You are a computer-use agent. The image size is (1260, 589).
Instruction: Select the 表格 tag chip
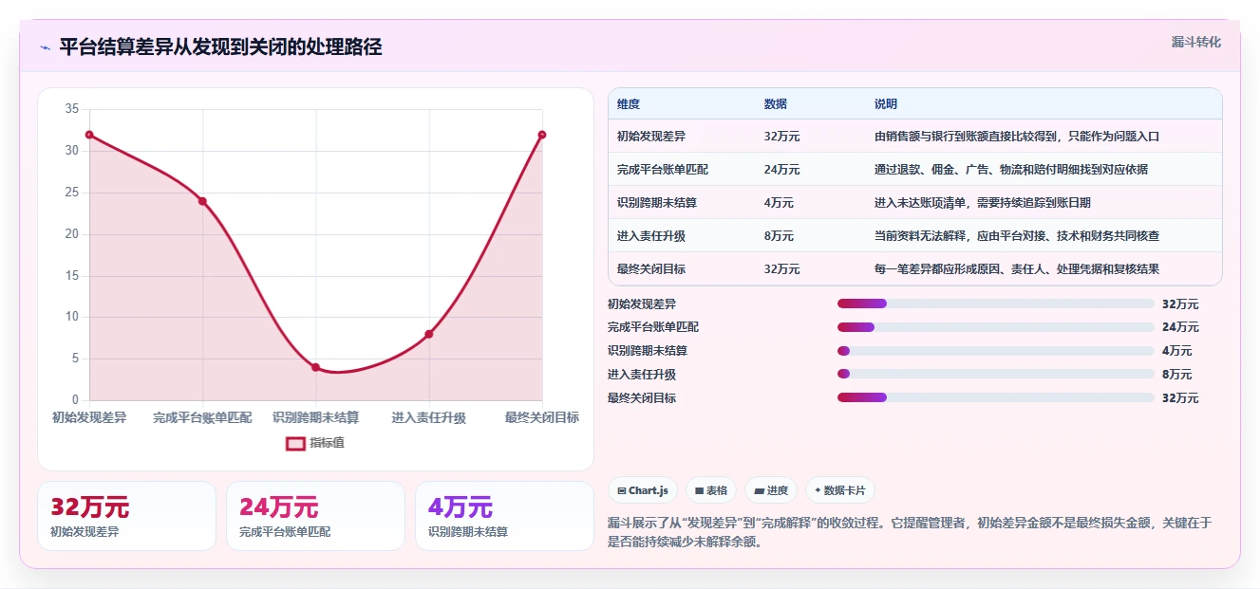pyautogui.click(x=711, y=490)
